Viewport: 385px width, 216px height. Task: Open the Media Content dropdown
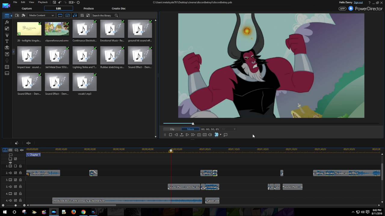pyautogui.click(x=41, y=15)
